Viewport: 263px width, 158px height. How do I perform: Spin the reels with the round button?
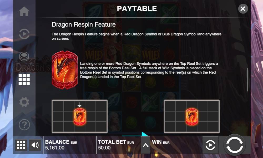coord(235,145)
